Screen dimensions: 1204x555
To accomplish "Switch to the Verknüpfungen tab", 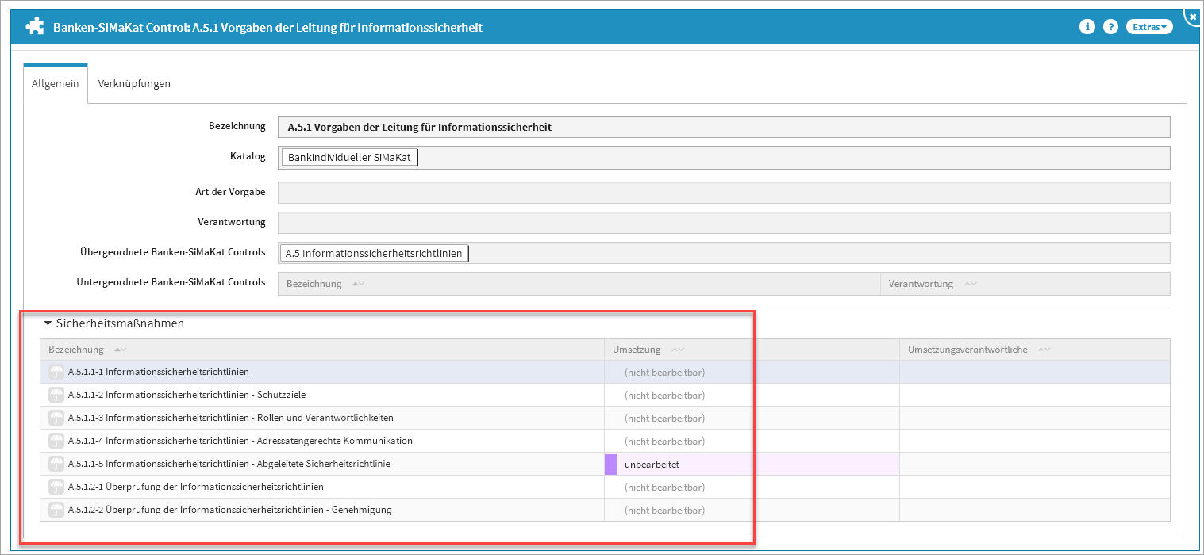I will (x=134, y=83).
